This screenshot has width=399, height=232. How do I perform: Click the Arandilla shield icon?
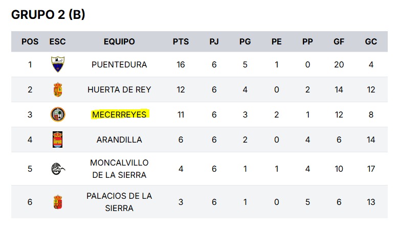click(x=57, y=140)
